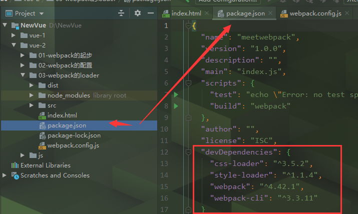This screenshot has height=214, width=358.
Task: Fold the scripts block at line 6
Action: [188, 83]
